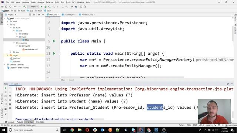Collapse the META-INF folder
237x133 pixels.
pos(17,46)
